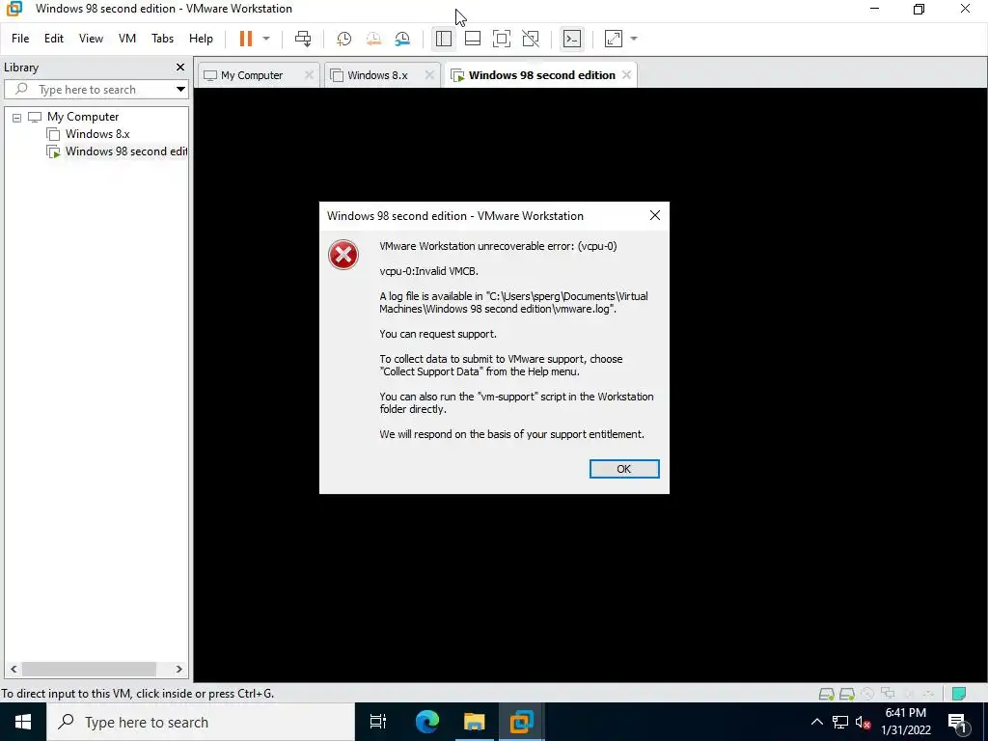Click the Revert to snapshot toolbar icon
The width and height of the screenshot is (988, 741).
(373, 39)
